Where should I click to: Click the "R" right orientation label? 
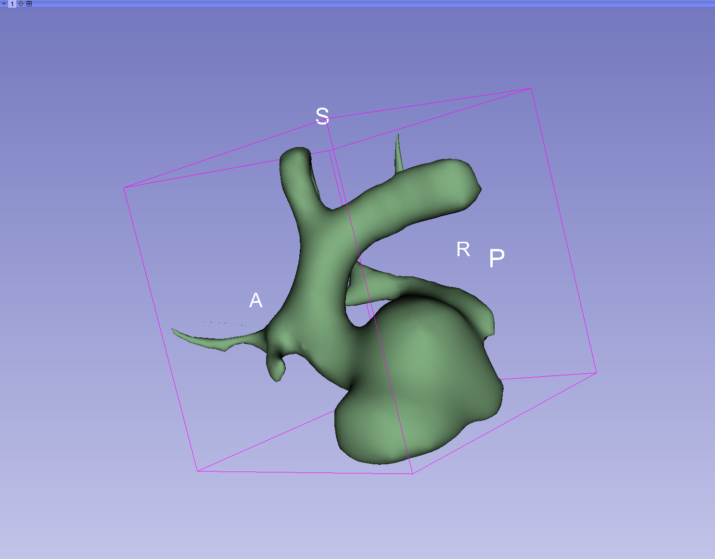click(x=463, y=249)
